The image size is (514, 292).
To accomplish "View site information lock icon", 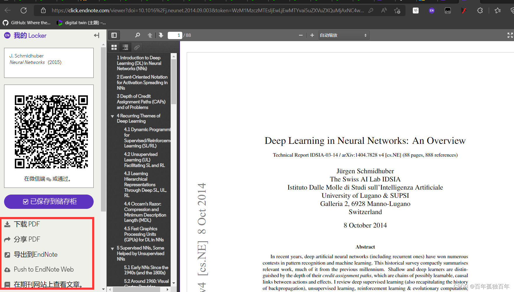I will [x=43, y=11].
